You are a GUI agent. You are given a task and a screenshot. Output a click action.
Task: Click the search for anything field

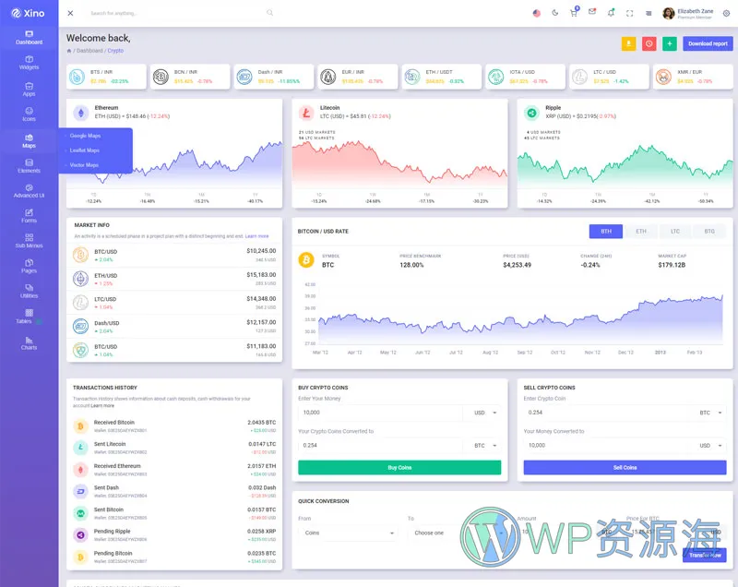[x=175, y=13]
